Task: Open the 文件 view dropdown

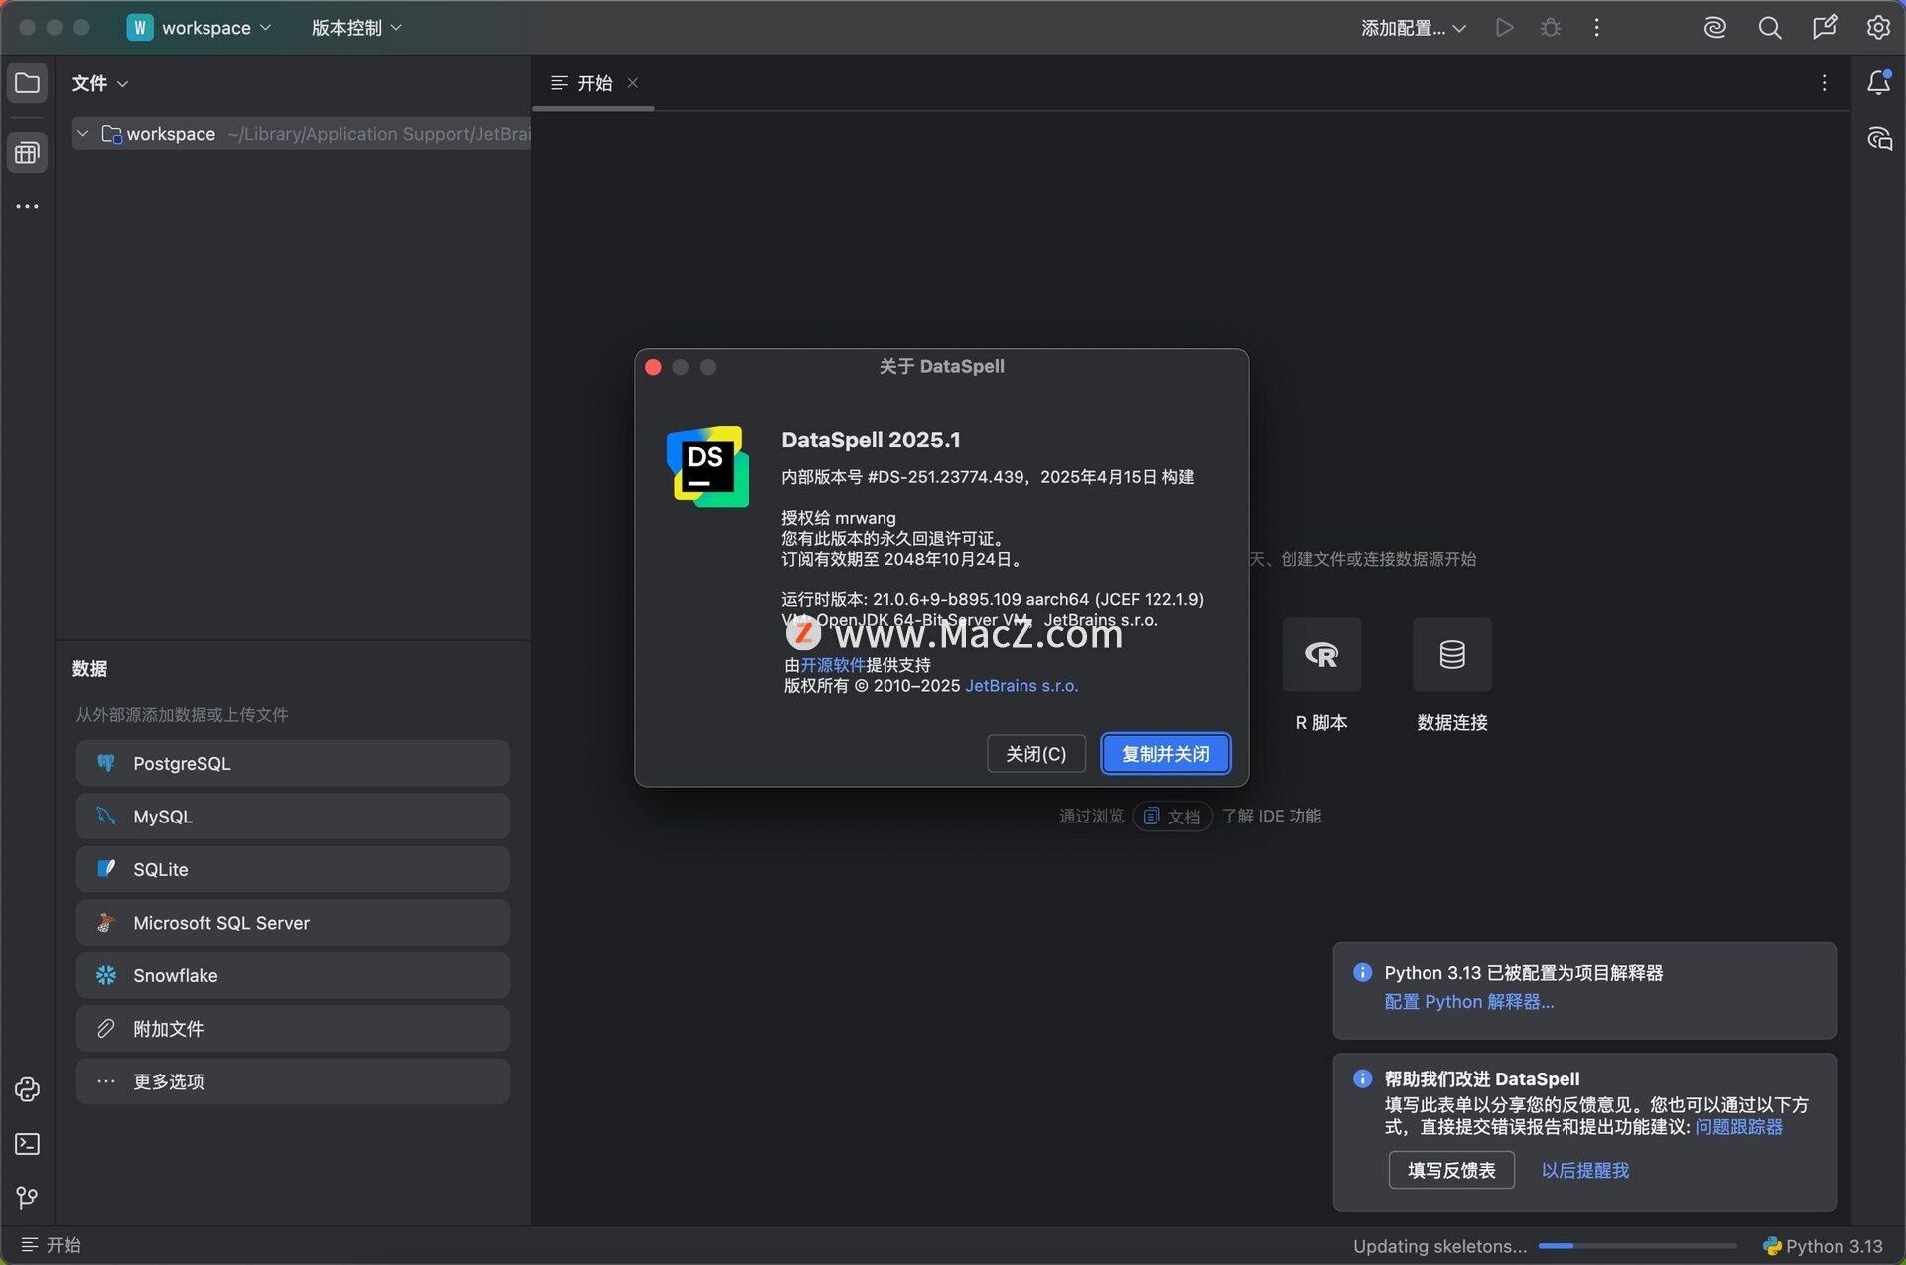Action: pos(99,83)
